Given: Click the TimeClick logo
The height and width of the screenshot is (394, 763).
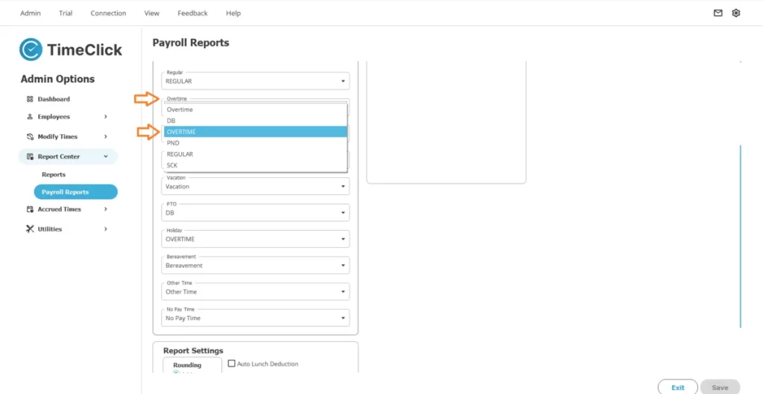Looking at the screenshot, I should (x=71, y=50).
